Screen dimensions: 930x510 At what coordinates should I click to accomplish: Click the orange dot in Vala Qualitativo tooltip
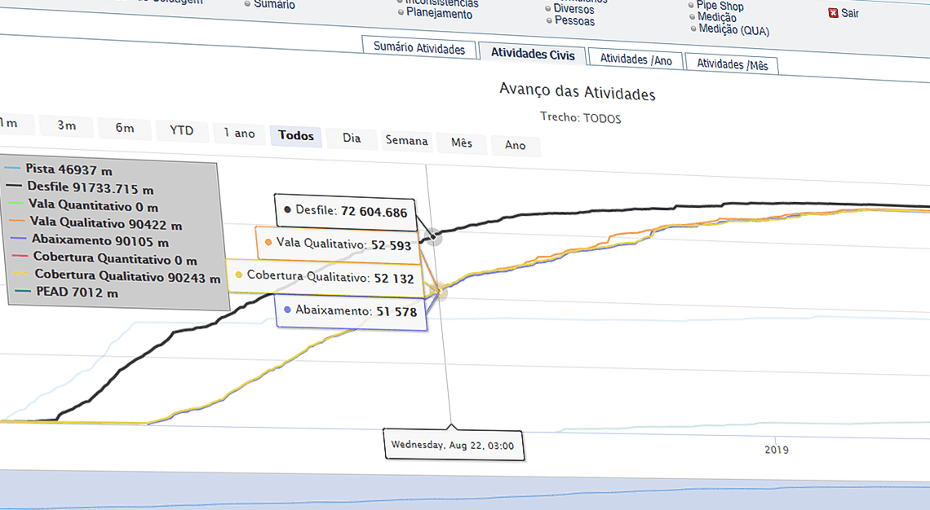(x=270, y=244)
